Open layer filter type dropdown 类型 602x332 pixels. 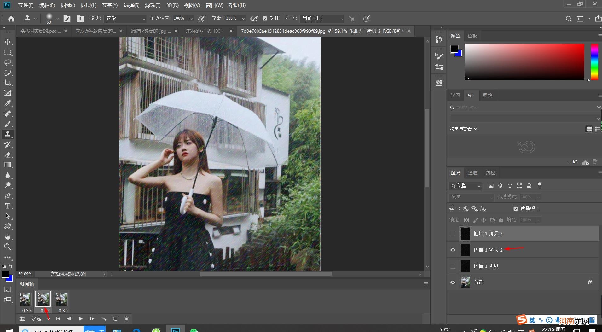click(x=465, y=186)
